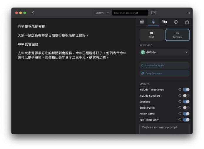204x149 pixels.
Task: Toggle the sidebar panel icon
Action: 153,13
